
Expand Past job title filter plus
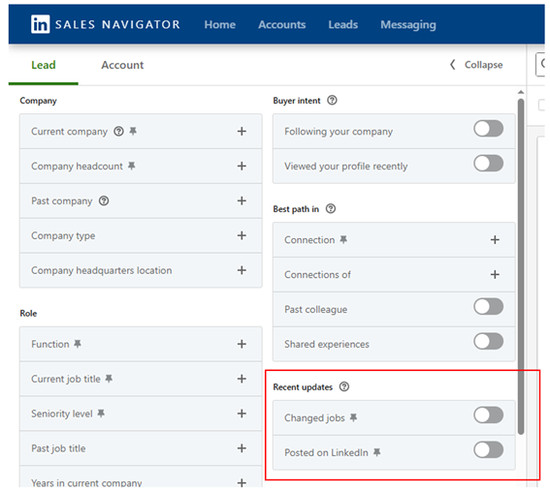pos(242,448)
